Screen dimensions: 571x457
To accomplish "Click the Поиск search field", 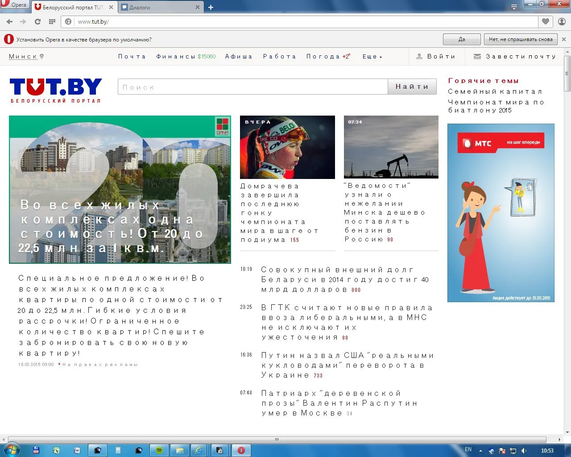I will pyautogui.click(x=253, y=87).
